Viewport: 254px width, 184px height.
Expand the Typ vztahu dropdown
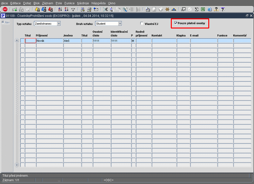click(x=59, y=23)
